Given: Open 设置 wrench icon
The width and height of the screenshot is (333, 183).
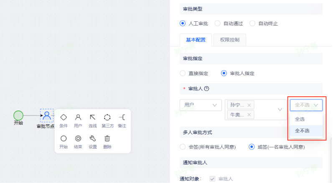Looking at the screenshot, I should (92, 139).
